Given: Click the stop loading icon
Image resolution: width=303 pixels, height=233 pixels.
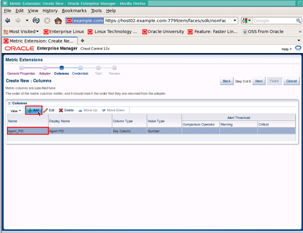Looking at the screenshot, I should pyautogui.click(x=47, y=21).
